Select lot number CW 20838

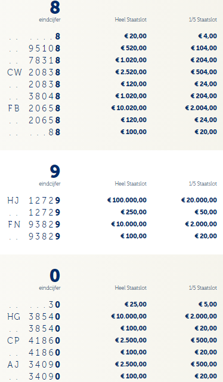point(34,72)
